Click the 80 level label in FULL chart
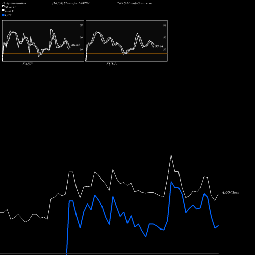The image size is (255, 255). 165,25
